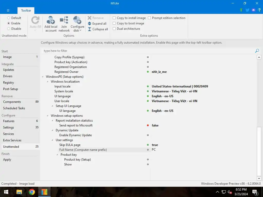Open Windows Start menu
This screenshot has width=263, height=197.
click(x=6, y=192)
